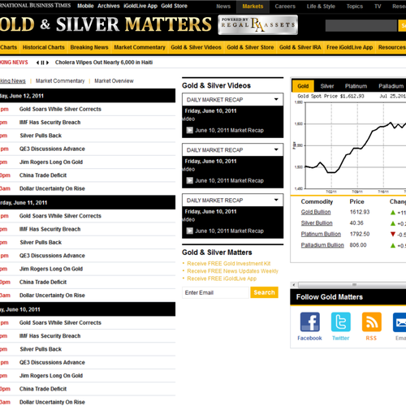Open the RSS feed icon
The width and height of the screenshot is (406, 406).
pos(372,322)
